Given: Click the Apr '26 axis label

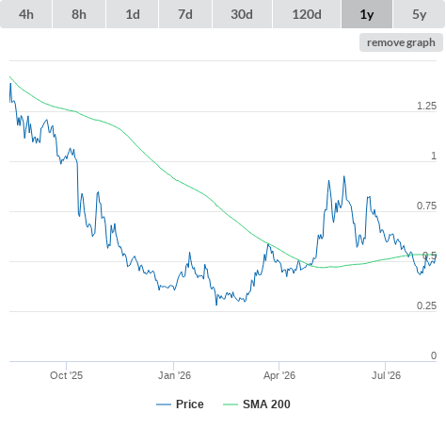Looking at the screenshot, I should pos(279,375).
